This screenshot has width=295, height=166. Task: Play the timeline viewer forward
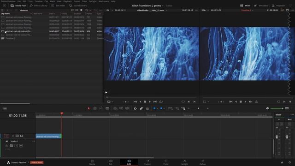coord(245,101)
